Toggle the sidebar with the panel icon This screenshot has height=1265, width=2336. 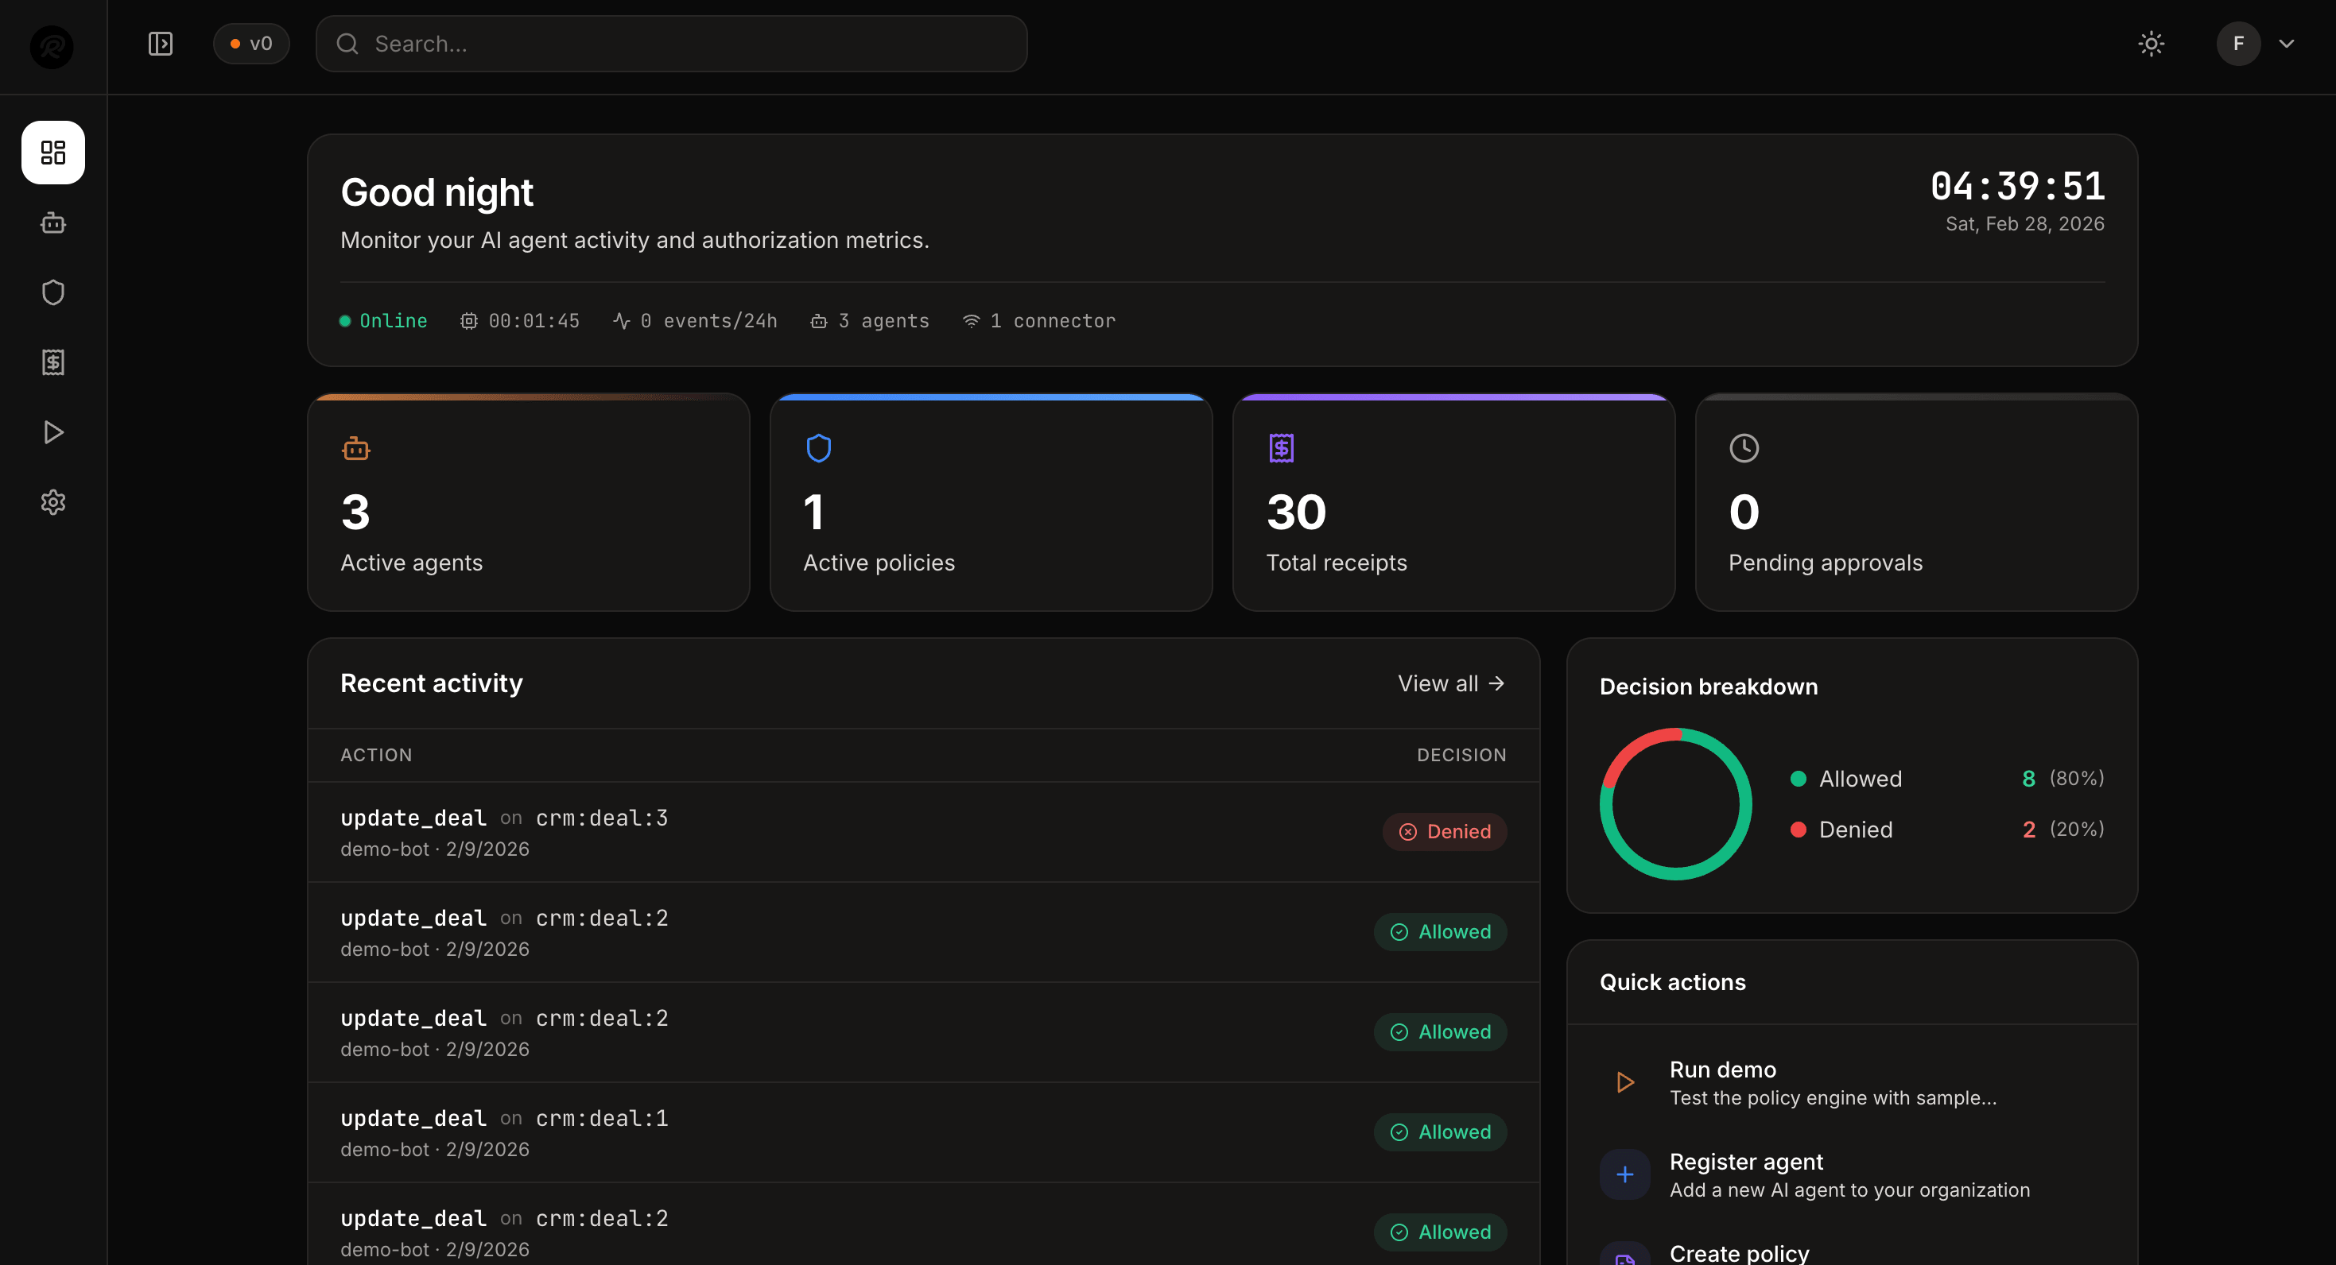(160, 43)
